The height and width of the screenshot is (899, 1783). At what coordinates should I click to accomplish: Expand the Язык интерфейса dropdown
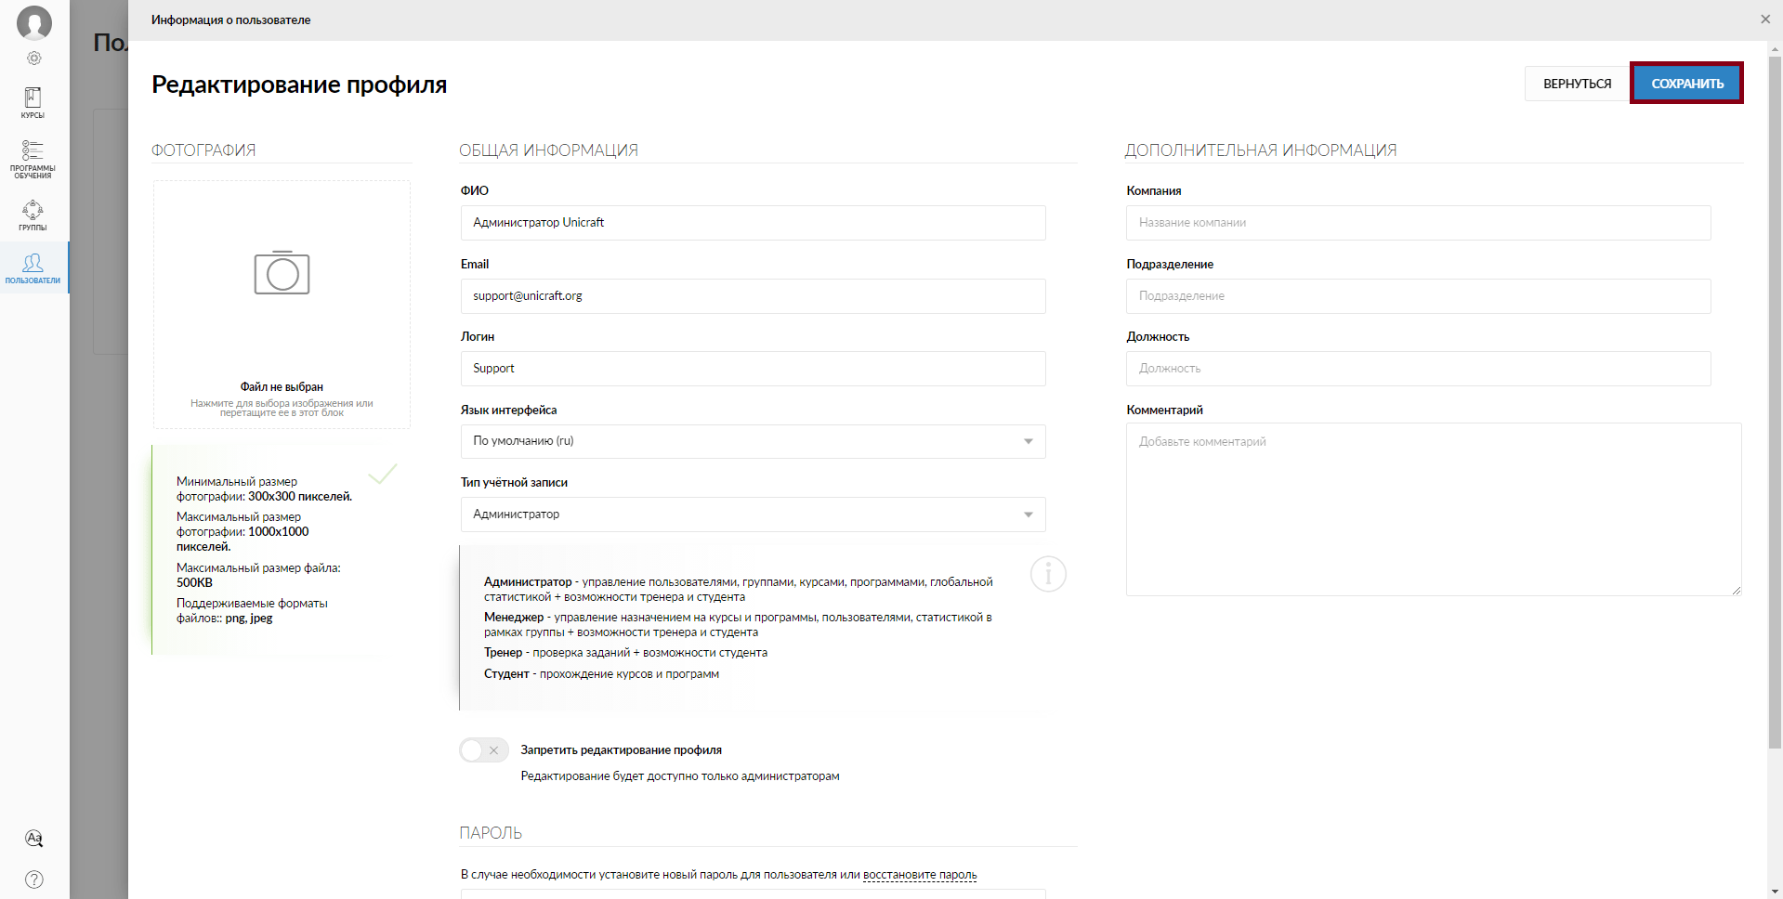coord(753,441)
